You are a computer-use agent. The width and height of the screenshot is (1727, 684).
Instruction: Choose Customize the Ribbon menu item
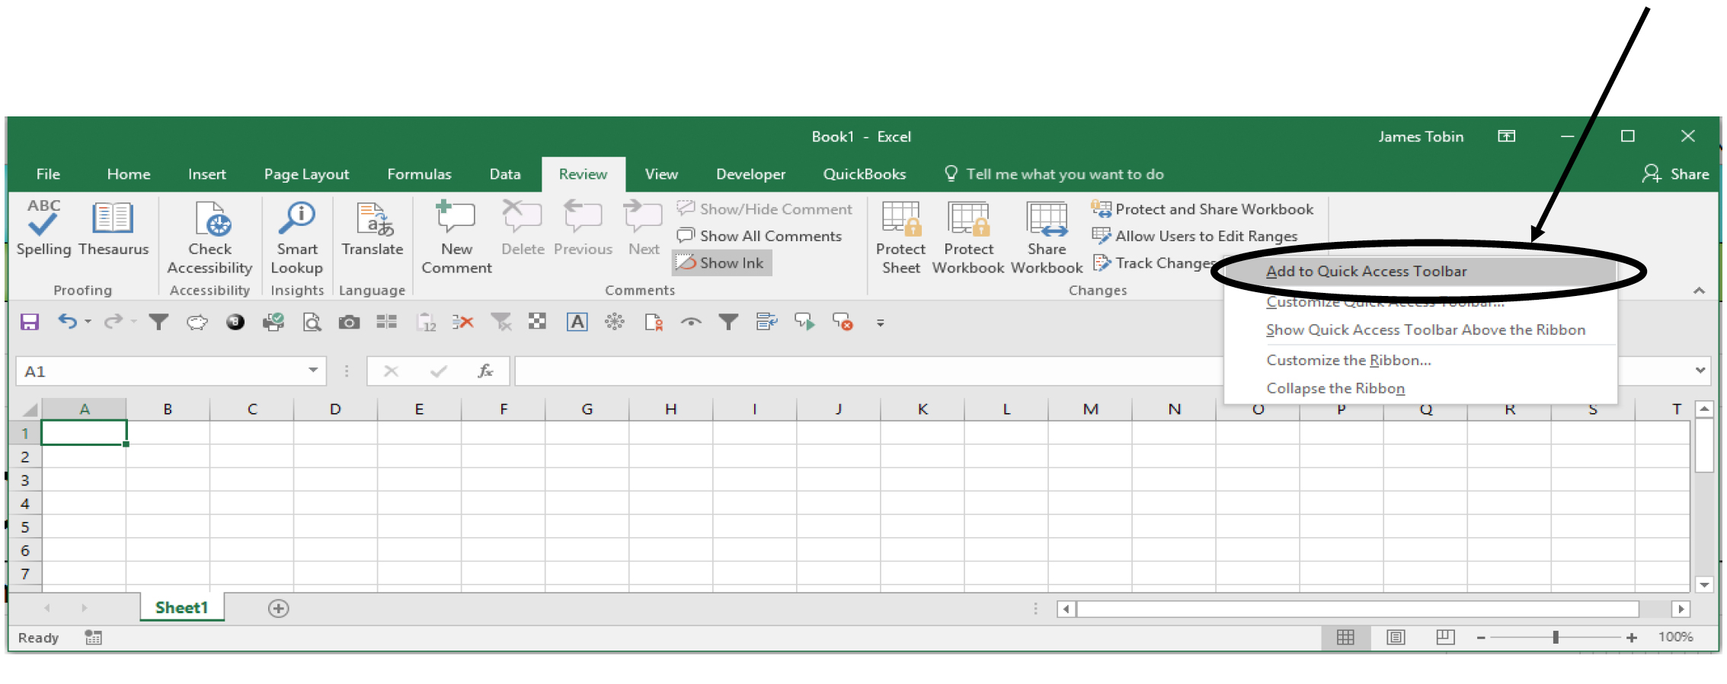pos(1421,361)
